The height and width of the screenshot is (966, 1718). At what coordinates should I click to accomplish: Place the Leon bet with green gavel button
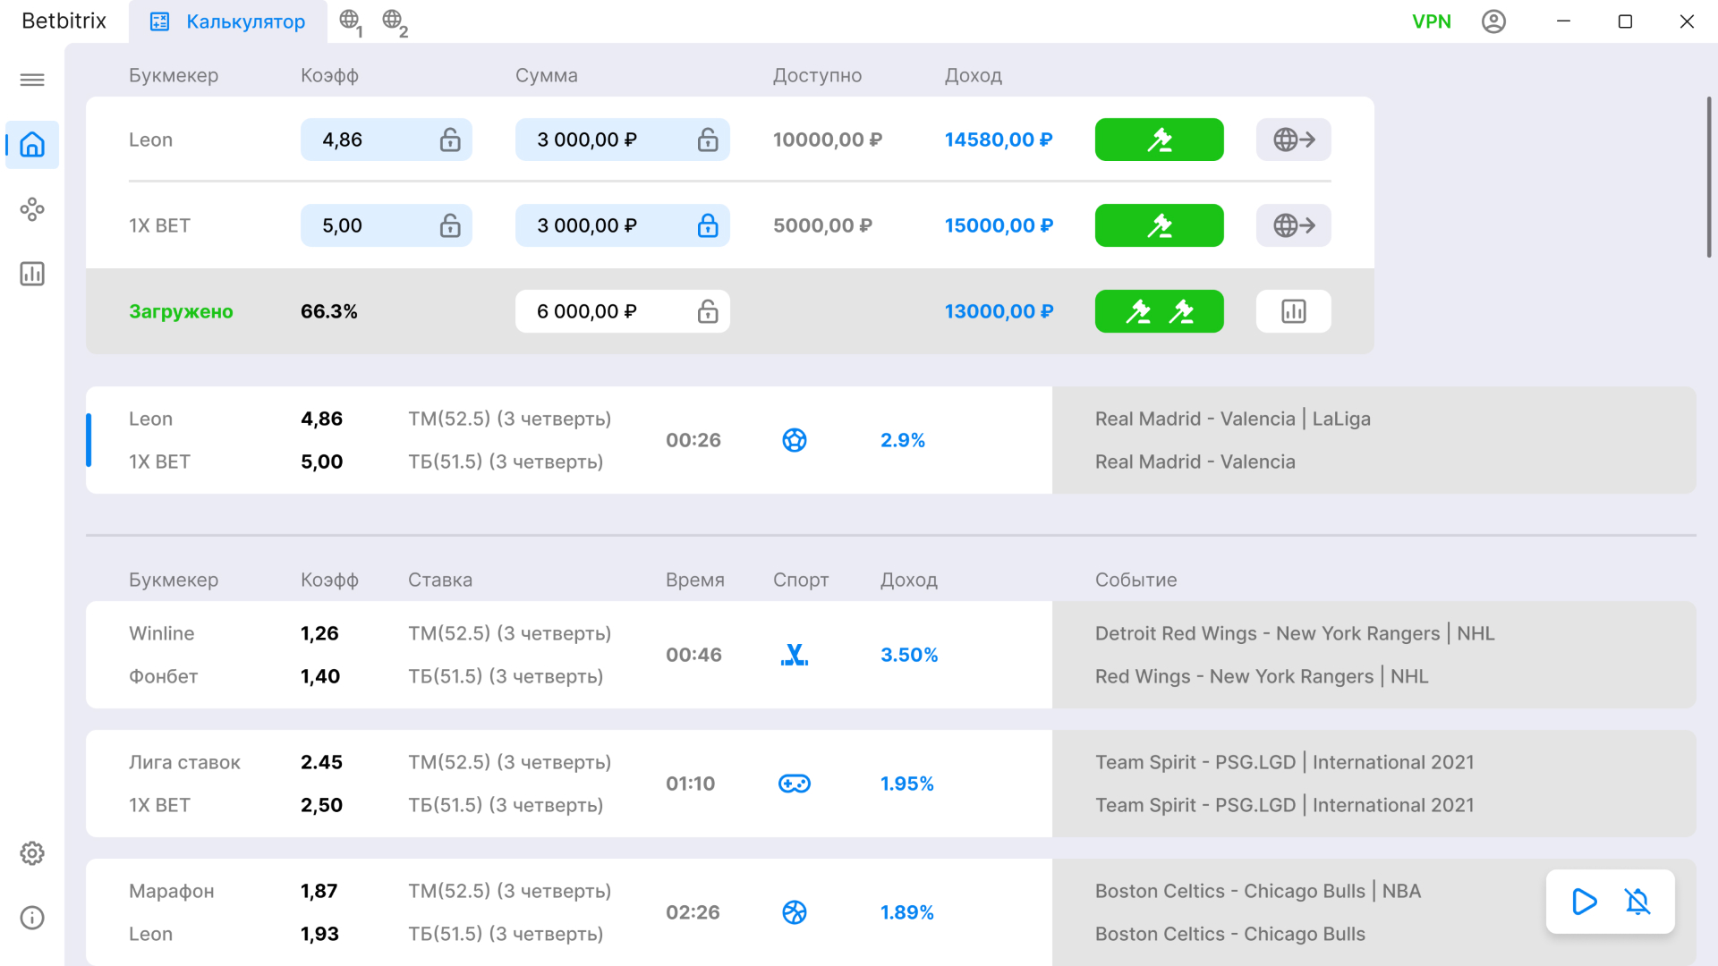[1160, 140]
